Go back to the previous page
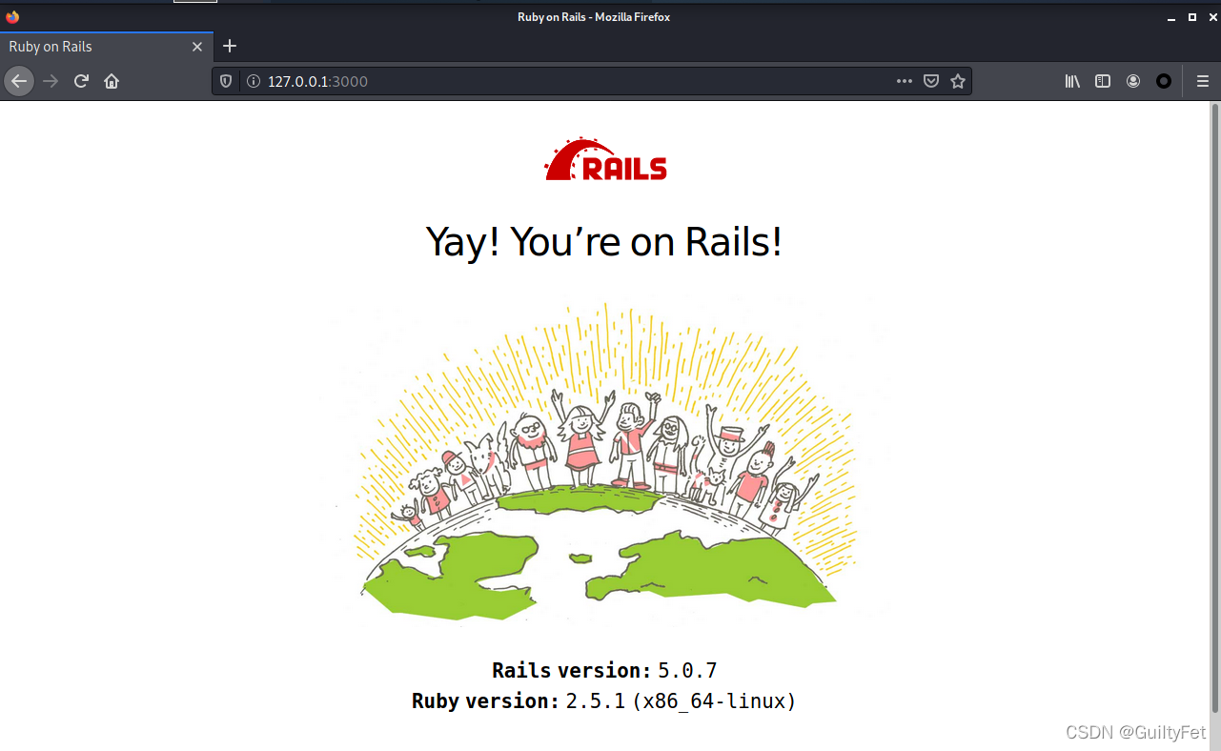Viewport: 1221px width, 751px height. click(19, 81)
